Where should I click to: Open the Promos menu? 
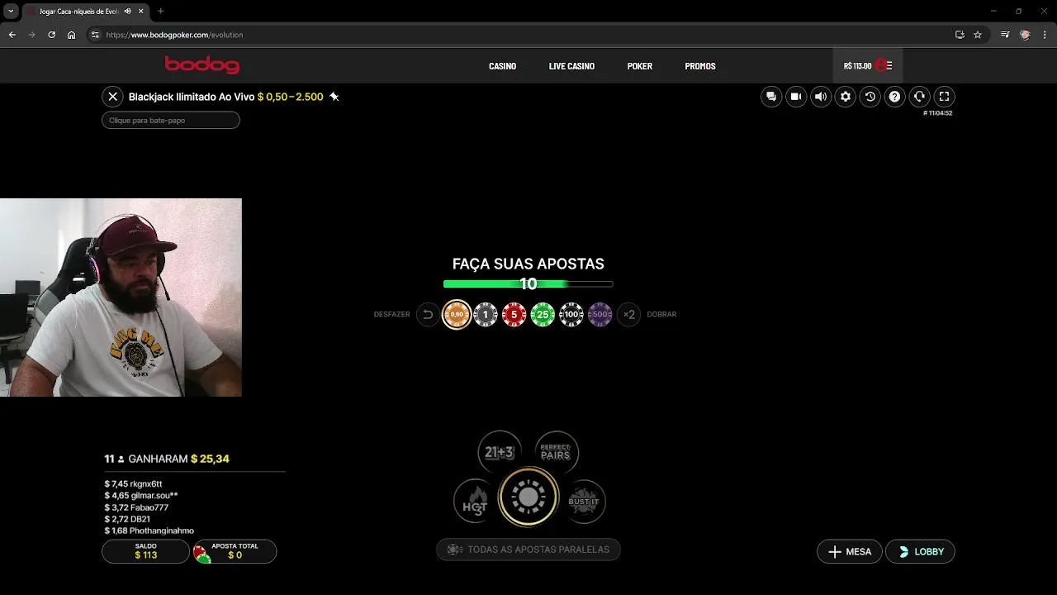[x=700, y=66]
